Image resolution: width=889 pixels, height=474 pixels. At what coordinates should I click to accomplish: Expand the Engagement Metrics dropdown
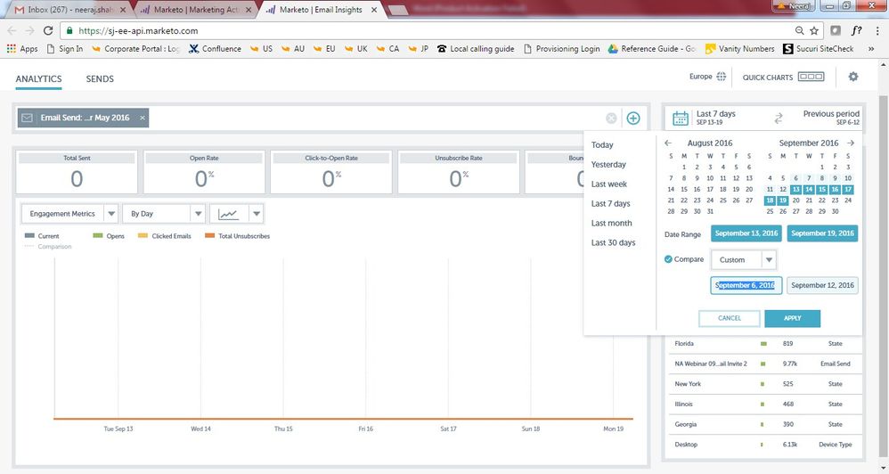[x=110, y=214]
